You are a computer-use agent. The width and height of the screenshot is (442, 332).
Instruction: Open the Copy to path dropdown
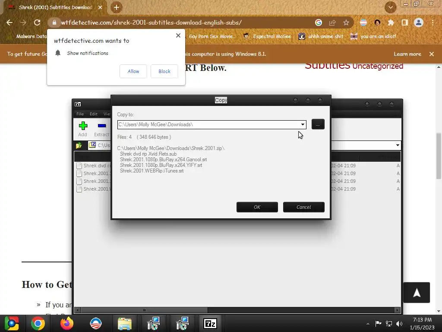tap(303, 124)
